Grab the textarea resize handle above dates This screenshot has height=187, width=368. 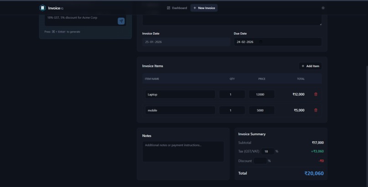click(320, 24)
